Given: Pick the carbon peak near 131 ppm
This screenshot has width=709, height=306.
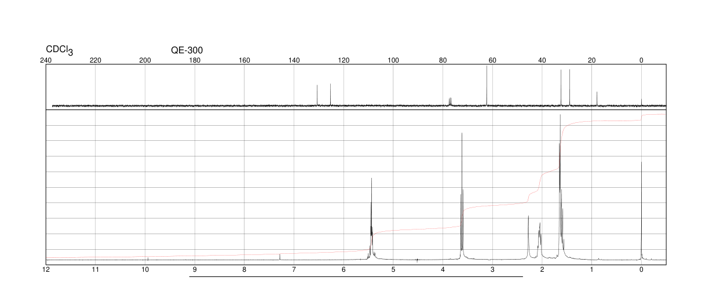Looking at the screenshot, I should point(317,96).
